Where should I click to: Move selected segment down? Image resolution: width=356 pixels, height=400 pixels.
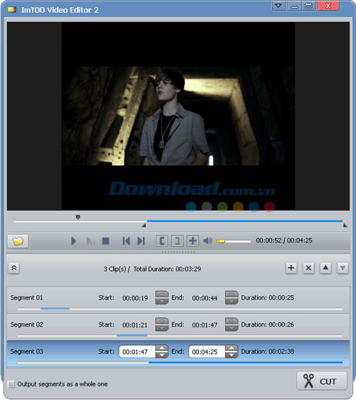tap(342, 268)
